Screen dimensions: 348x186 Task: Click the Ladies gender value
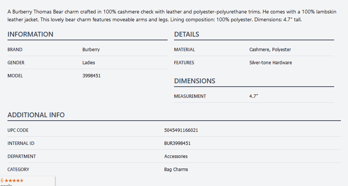88,63
